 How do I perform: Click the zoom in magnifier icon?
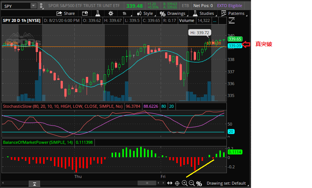click(184, 183)
